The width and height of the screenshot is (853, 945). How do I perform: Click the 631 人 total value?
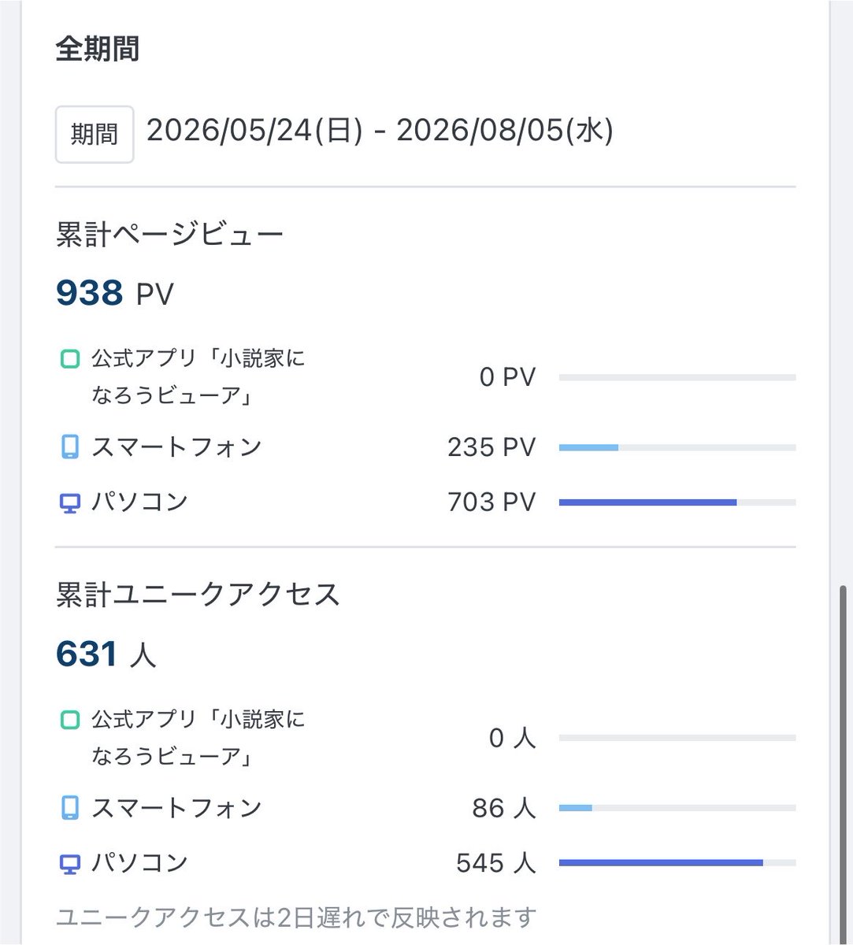[x=106, y=654]
